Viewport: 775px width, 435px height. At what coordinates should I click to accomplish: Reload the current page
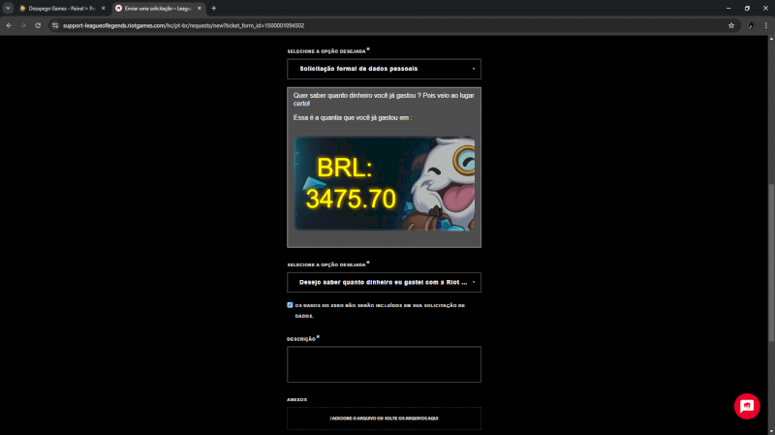click(38, 26)
